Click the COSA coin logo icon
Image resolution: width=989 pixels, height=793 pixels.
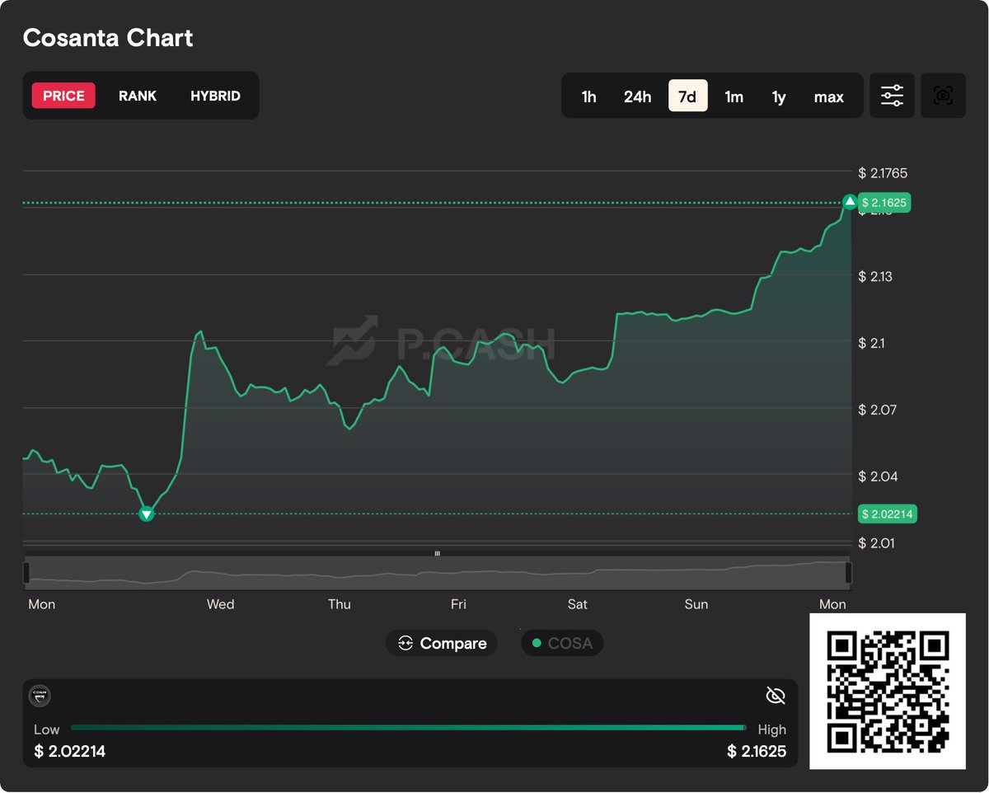pos(40,697)
